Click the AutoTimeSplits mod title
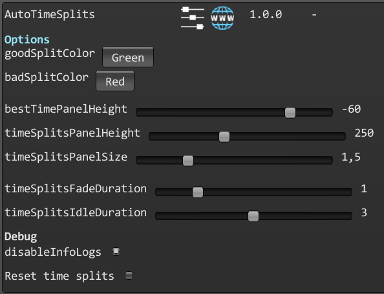Viewport: 384px width, 294px height. [x=50, y=14]
